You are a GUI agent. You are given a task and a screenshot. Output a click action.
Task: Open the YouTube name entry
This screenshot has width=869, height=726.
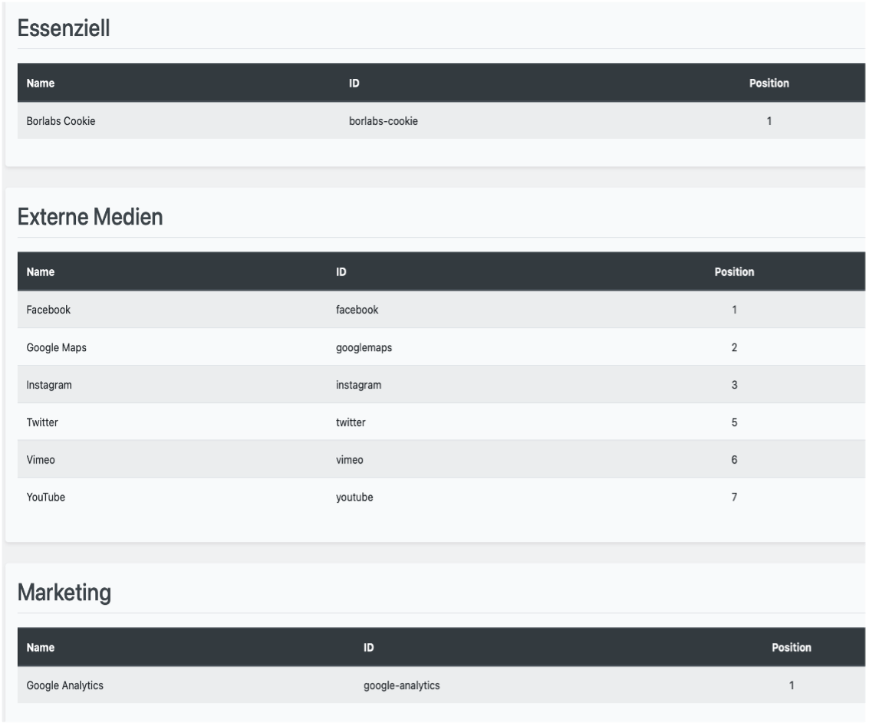pyautogui.click(x=46, y=498)
